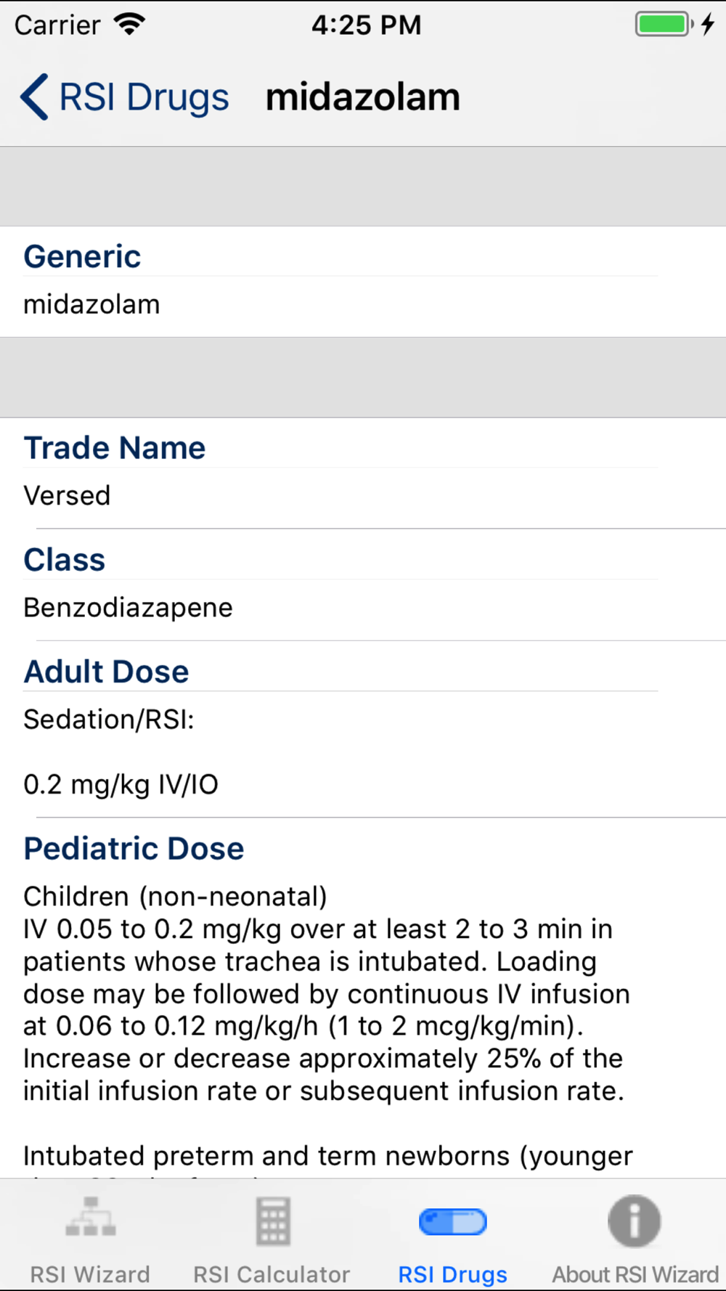Select the Pediatric Dose heading
Screen dimensions: 726x1291
(134, 848)
